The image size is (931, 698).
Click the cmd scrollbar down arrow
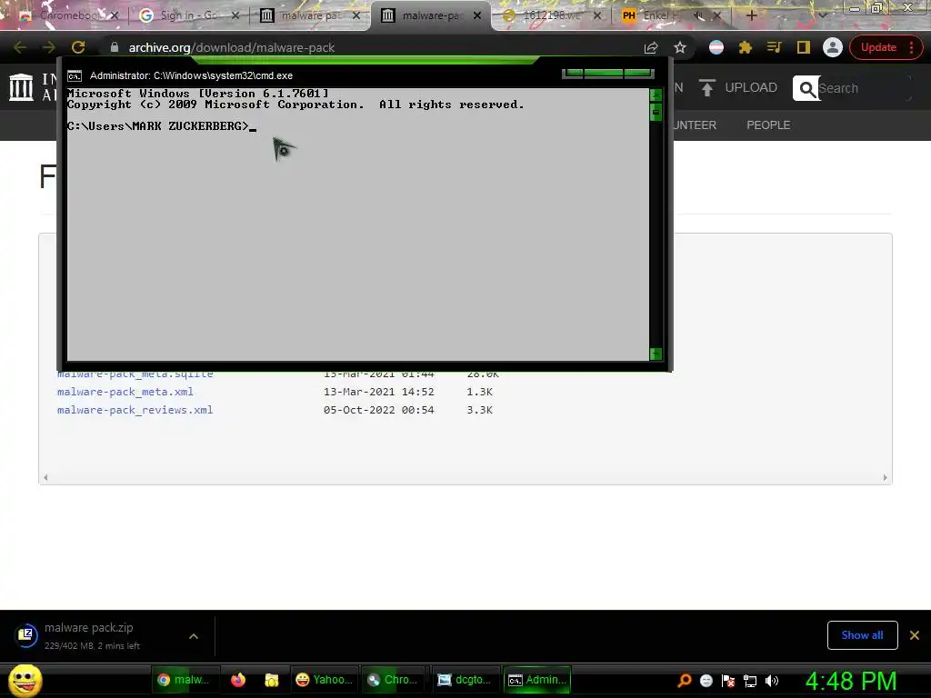(656, 354)
